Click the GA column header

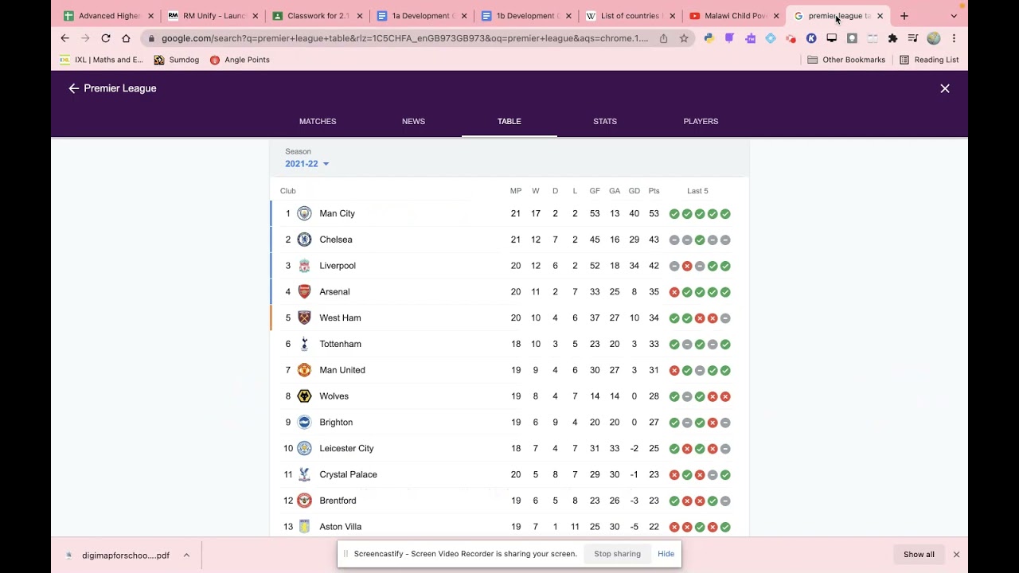615,191
